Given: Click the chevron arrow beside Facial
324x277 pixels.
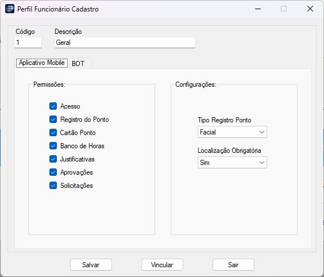Looking at the screenshot, I should (262, 132).
